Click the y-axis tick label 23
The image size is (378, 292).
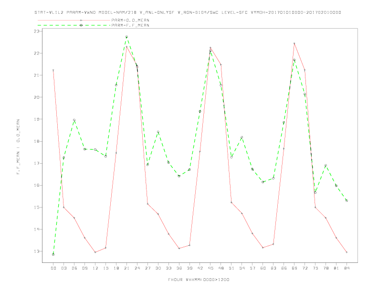click(x=37, y=31)
